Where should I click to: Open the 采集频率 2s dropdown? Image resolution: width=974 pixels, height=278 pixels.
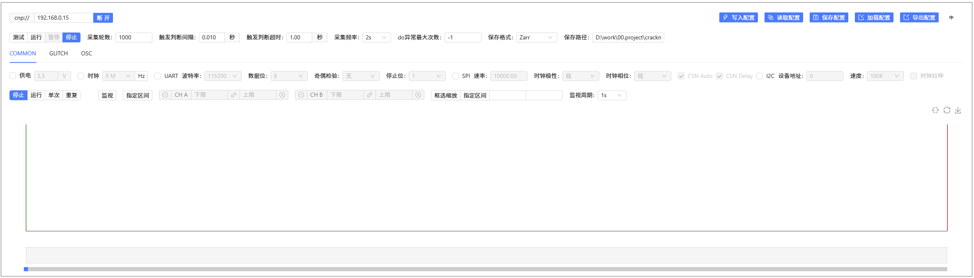376,37
